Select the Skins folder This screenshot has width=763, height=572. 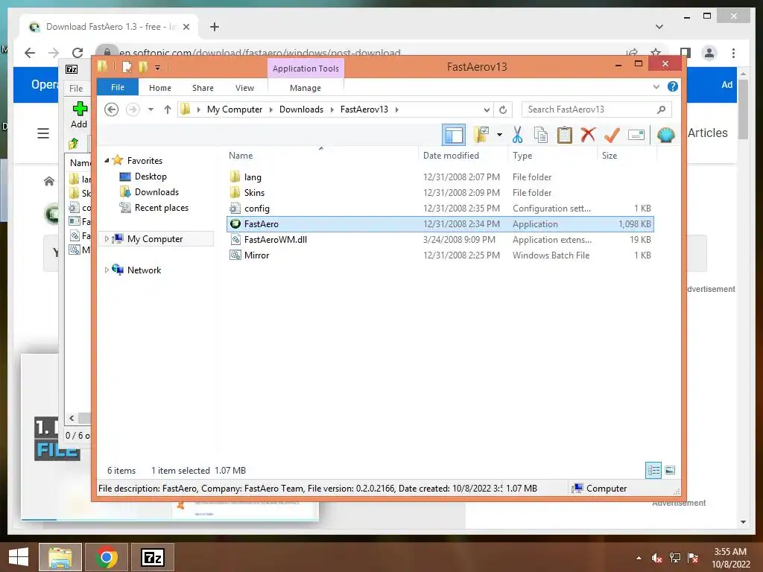point(440,193)
